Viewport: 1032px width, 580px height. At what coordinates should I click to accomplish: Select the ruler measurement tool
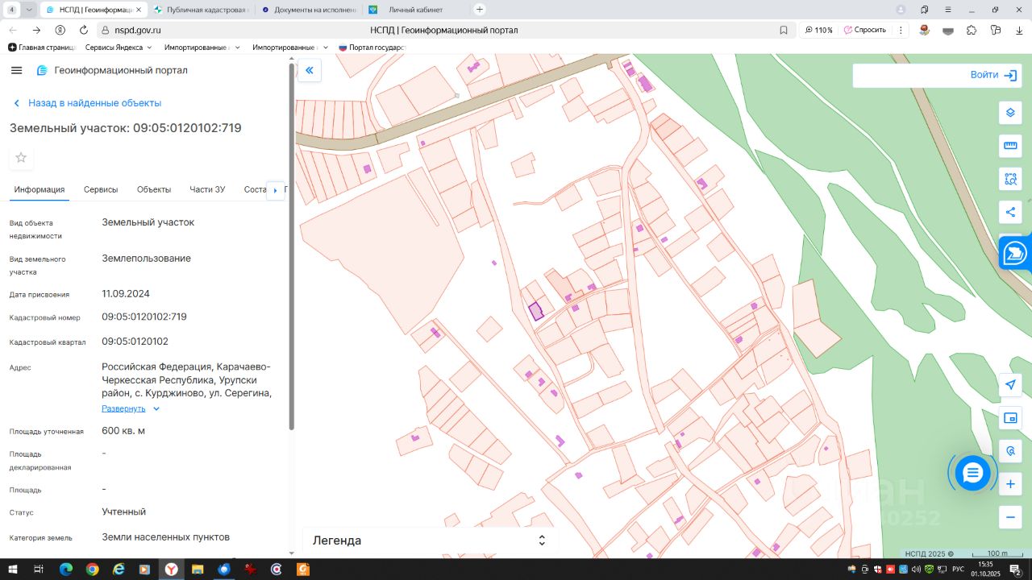[x=1010, y=146]
